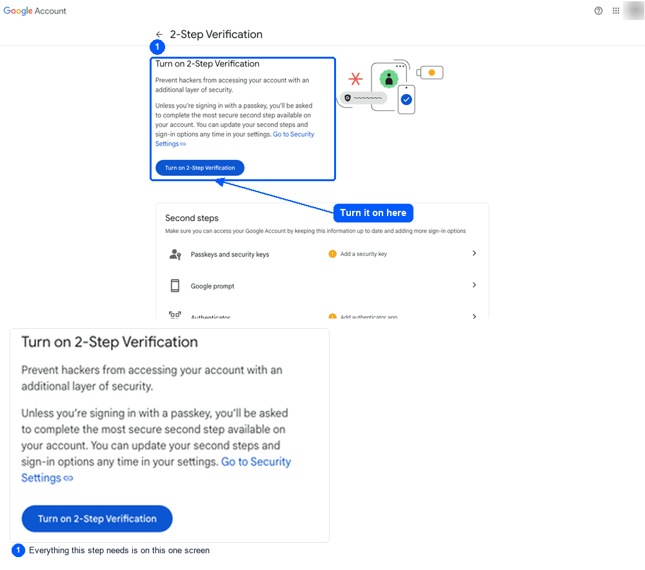645x570 pixels.
Task: Open the Help question mark icon
Action: (x=599, y=11)
